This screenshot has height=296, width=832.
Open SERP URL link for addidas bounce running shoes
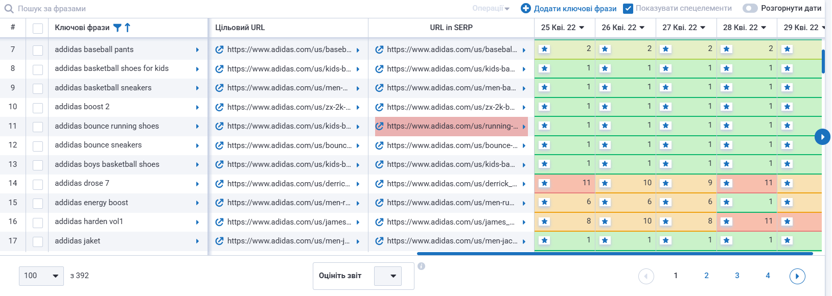(379, 126)
